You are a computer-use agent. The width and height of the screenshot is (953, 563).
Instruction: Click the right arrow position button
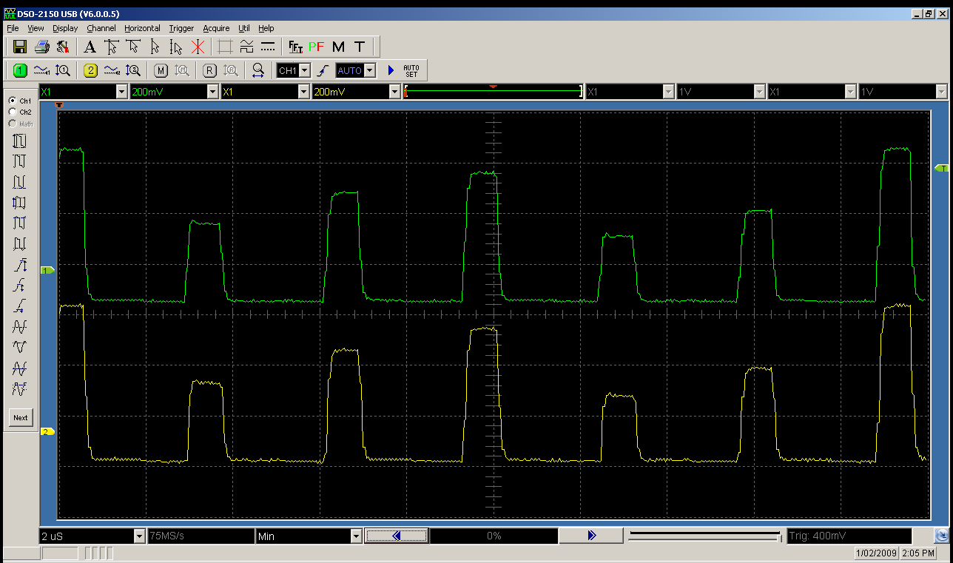pos(590,536)
